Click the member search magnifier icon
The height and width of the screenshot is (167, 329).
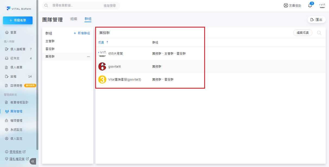click(x=319, y=33)
